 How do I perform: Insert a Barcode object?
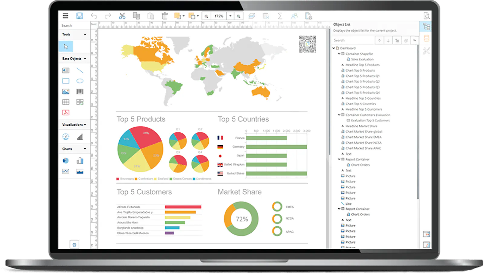tap(80, 92)
